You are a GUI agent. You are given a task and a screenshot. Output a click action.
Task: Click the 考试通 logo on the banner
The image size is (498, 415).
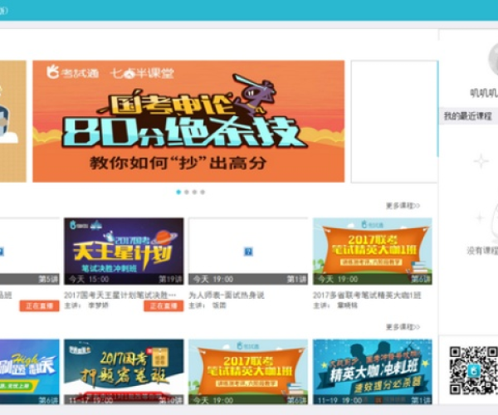point(73,72)
